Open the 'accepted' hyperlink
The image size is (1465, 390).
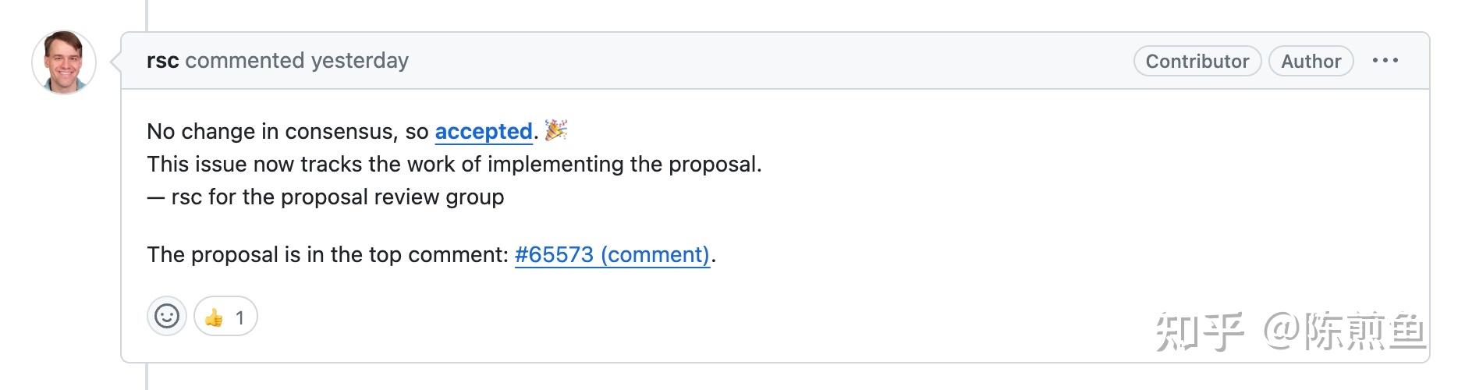click(484, 131)
